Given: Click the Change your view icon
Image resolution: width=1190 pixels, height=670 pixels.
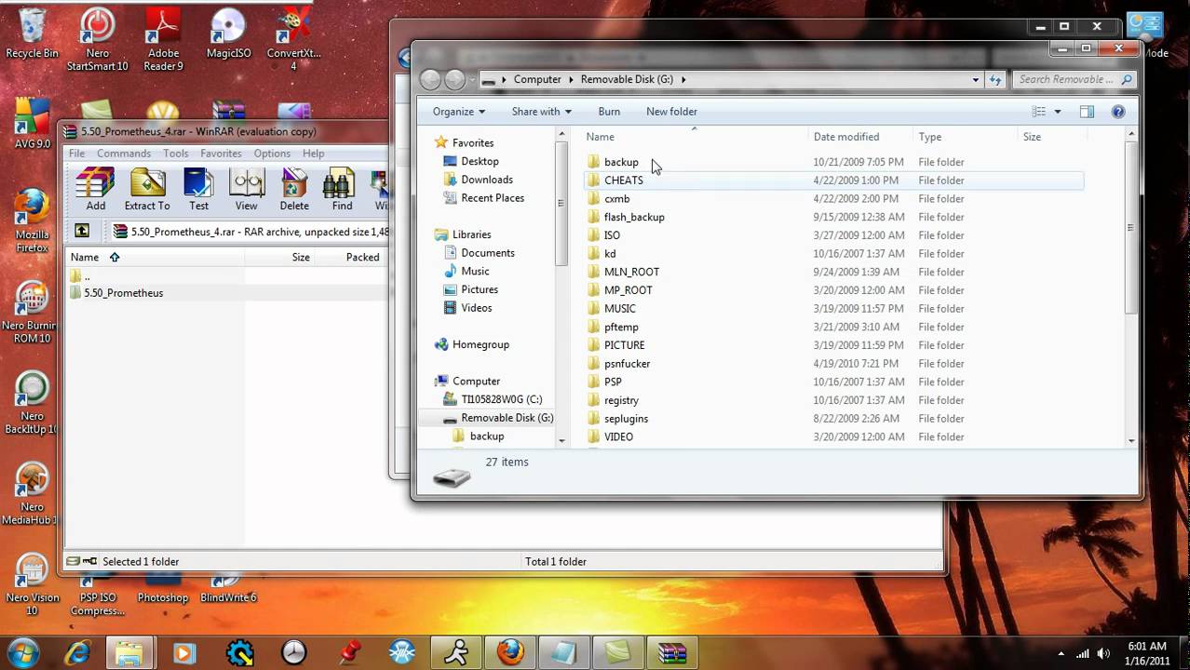Looking at the screenshot, I should [x=1039, y=112].
